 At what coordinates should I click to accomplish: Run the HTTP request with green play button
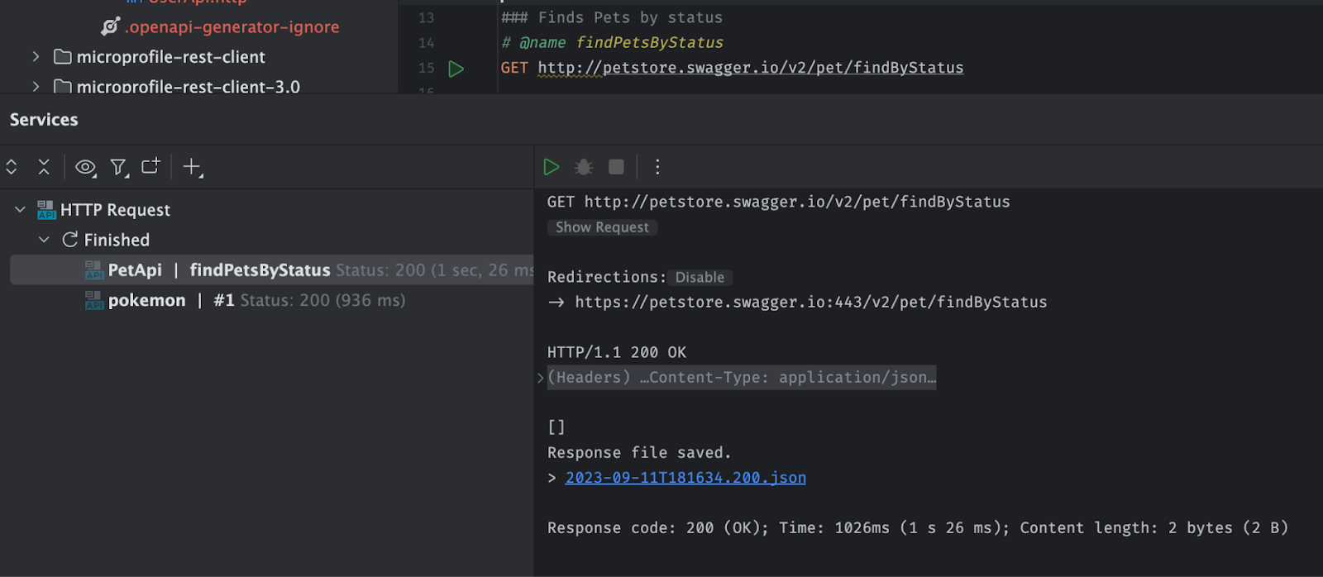pos(552,167)
